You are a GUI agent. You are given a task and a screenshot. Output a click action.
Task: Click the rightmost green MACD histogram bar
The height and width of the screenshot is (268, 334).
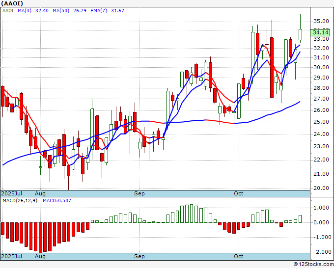point(300,219)
